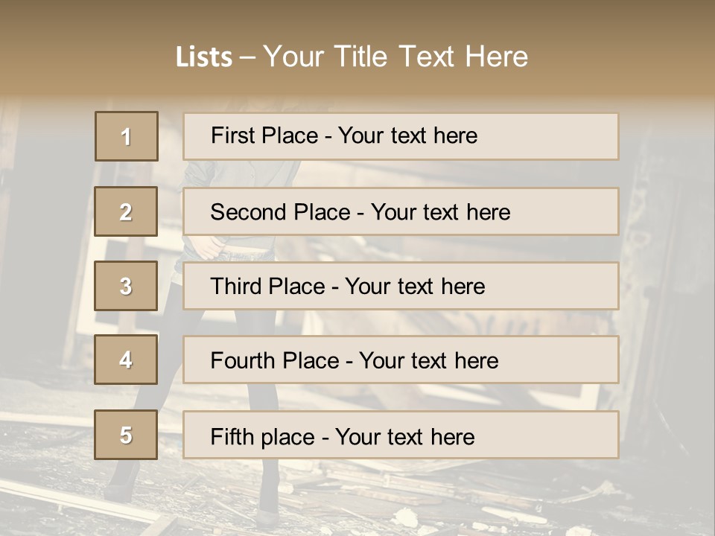
Task: Click the First Place text bar
Action: point(401,136)
